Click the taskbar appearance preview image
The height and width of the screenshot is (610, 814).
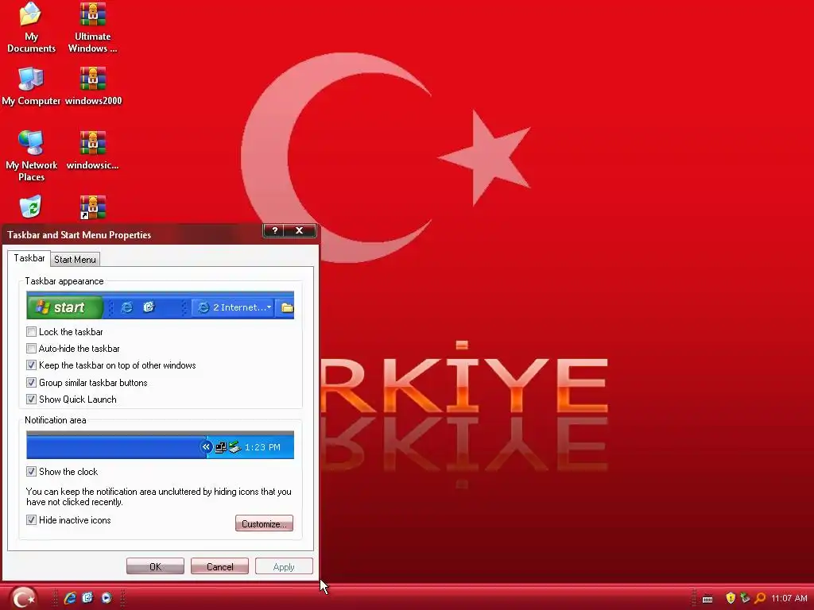[x=160, y=306]
